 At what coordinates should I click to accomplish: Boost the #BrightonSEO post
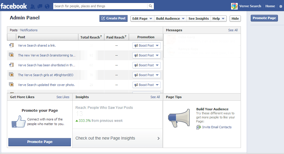click(147, 75)
